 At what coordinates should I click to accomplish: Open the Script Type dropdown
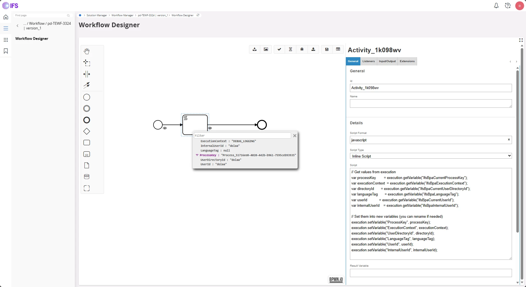coord(431,156)
